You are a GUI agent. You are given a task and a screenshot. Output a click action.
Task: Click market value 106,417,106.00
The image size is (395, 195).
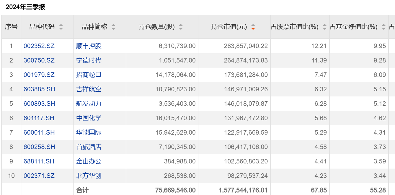pyautogui.click(x=246, y=147)
